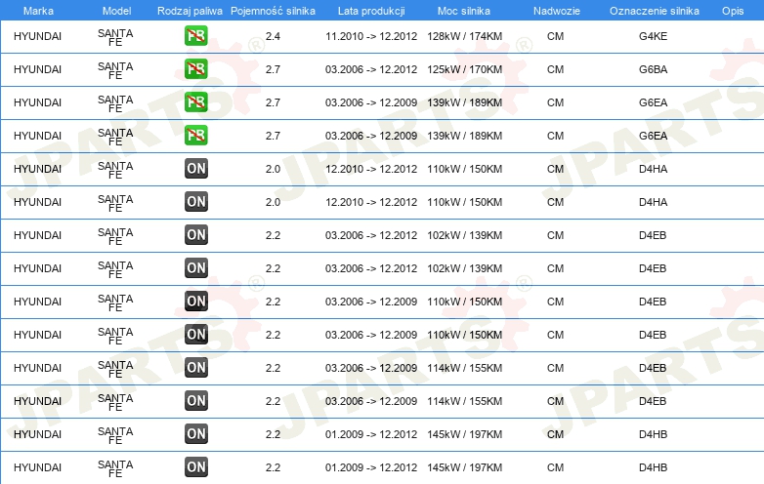Click the petrol fuel icon in the G6BA row

pos(195,69)
